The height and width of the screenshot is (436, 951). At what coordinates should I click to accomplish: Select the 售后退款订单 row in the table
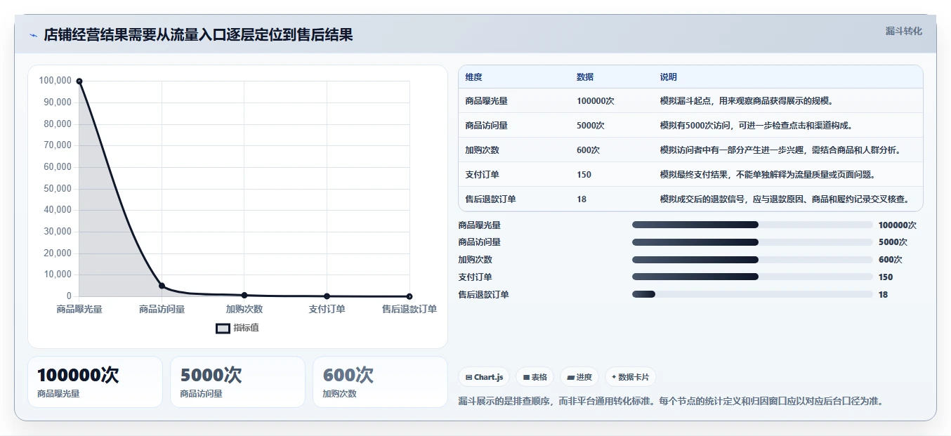pos(690,199)
